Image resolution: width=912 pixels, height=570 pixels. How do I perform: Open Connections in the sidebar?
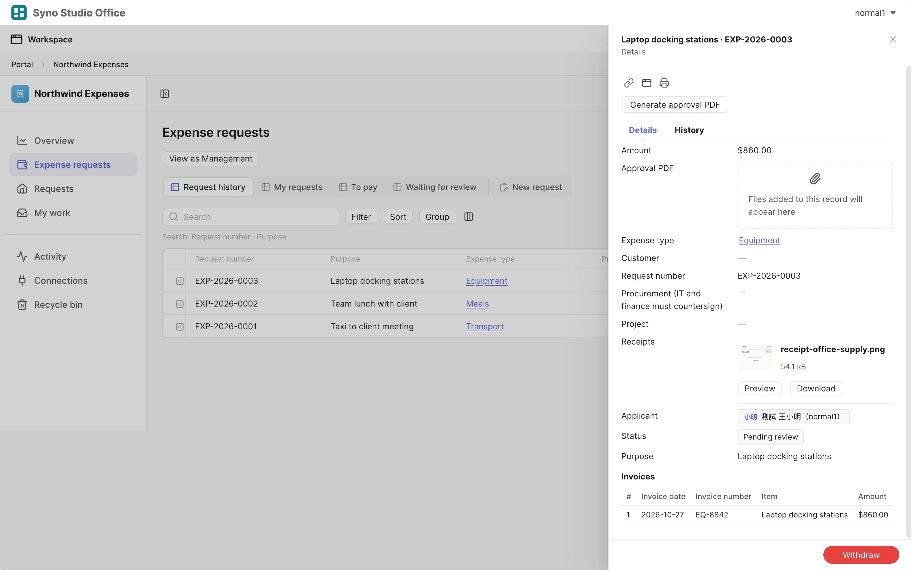[73, 281]
